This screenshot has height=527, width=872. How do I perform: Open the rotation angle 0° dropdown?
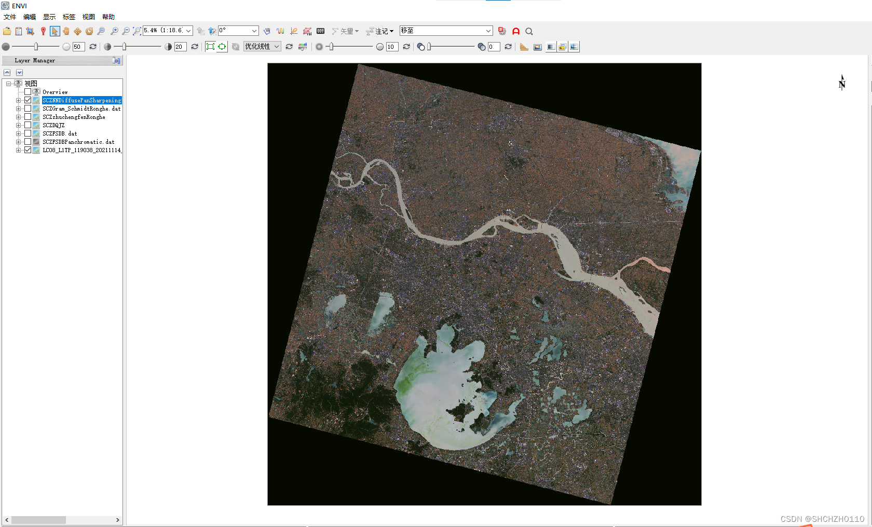tap(254, 31)
